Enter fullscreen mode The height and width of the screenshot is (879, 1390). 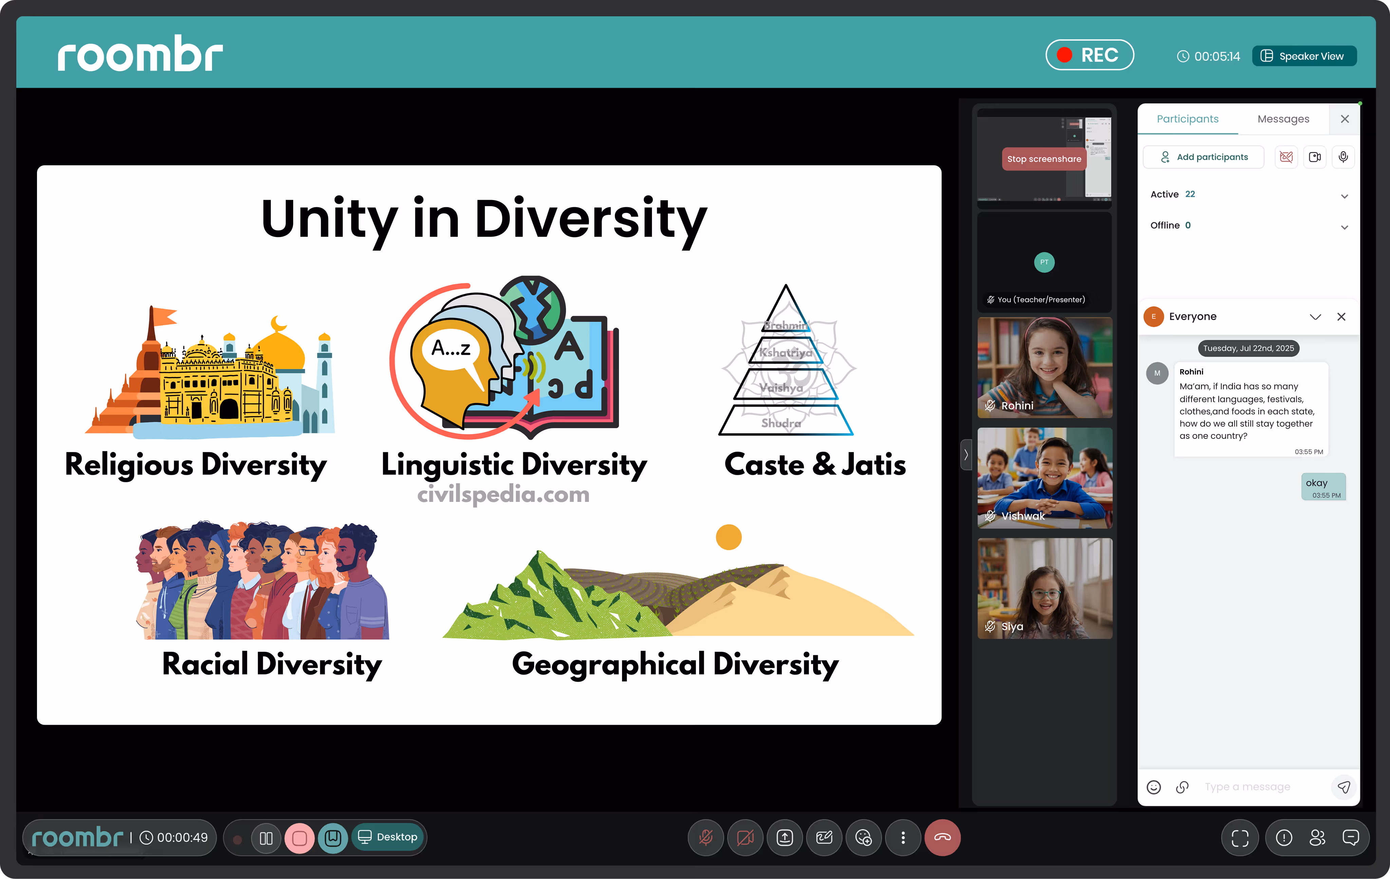coord(1239,838)
